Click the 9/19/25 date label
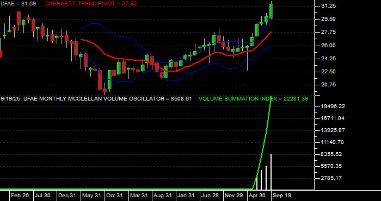The width and height of the screenshot is (381, 201). (10, 99)
